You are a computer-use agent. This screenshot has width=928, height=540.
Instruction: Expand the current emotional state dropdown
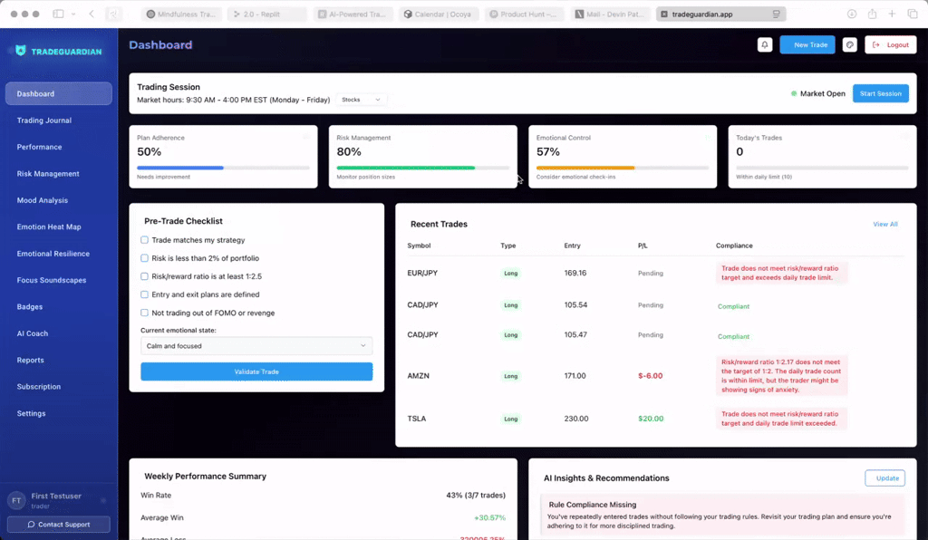[x=256, y=345]
